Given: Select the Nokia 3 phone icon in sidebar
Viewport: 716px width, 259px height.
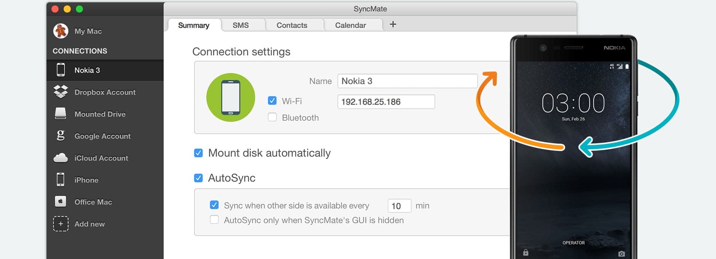Looking at the screenshot, I should point(61,70).
